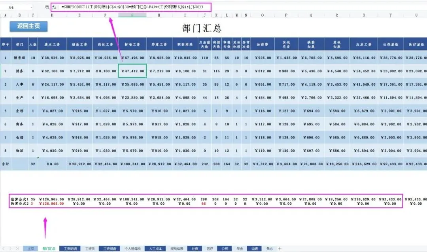This screenshot has height=252, width=427.
Task: Select cell with ¥35,685.00
Action: [x=132, y=84]
